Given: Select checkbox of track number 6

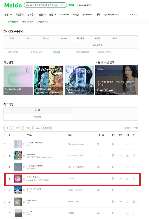Looking at the screenshot, I should point(5,202).
